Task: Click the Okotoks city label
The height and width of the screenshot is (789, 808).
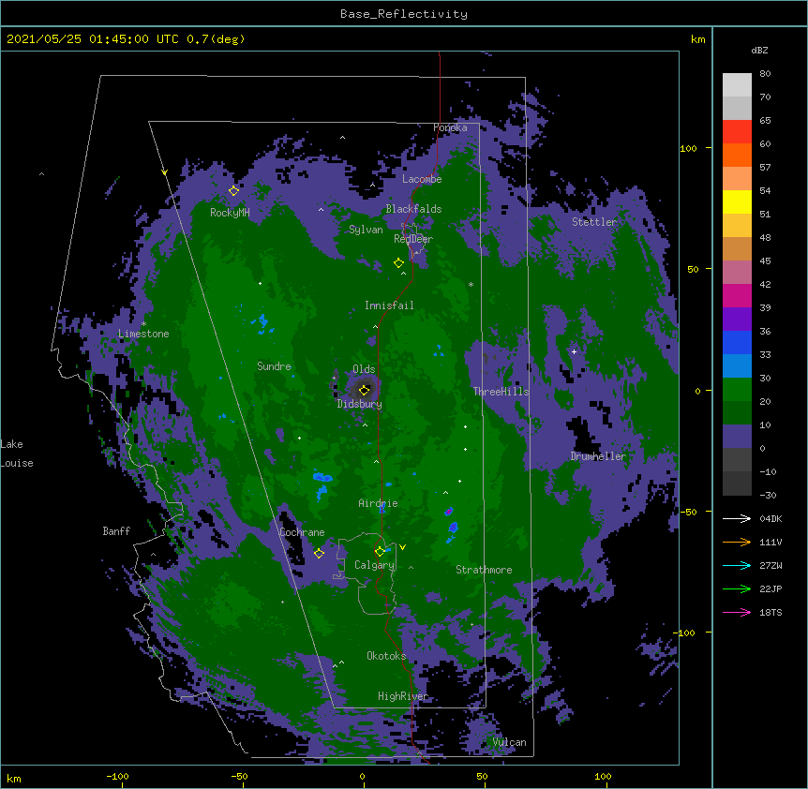Action: click(x=386, y=656)
